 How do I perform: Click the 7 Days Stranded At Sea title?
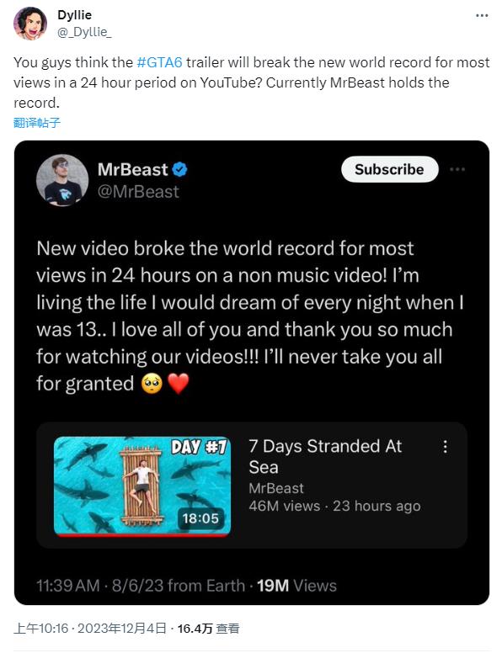tap(325, 456)
